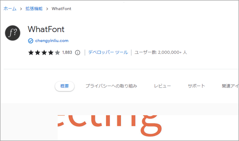
Task: Click the ユーザー数: 2,000,000+ 人 text
Action: click(161, 53)
